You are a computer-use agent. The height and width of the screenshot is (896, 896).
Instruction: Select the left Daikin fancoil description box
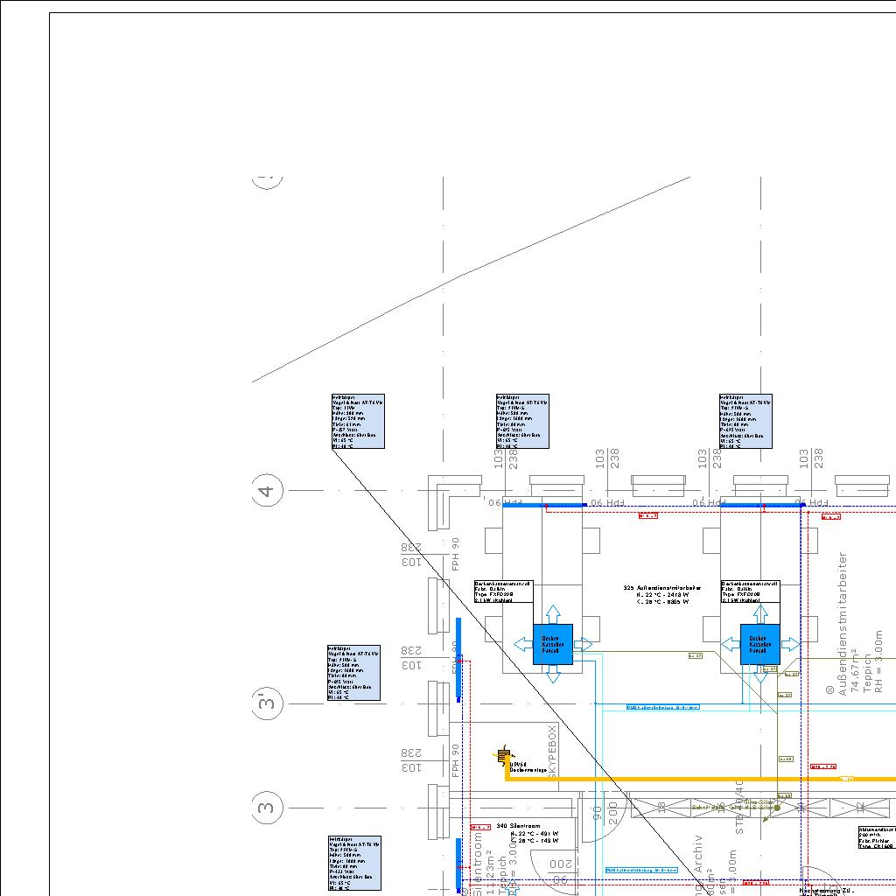(503, 591)
